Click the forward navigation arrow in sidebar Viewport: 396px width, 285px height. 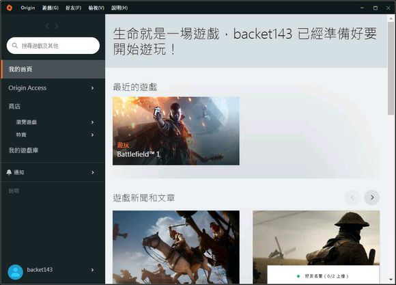click(x=57, y=26)
